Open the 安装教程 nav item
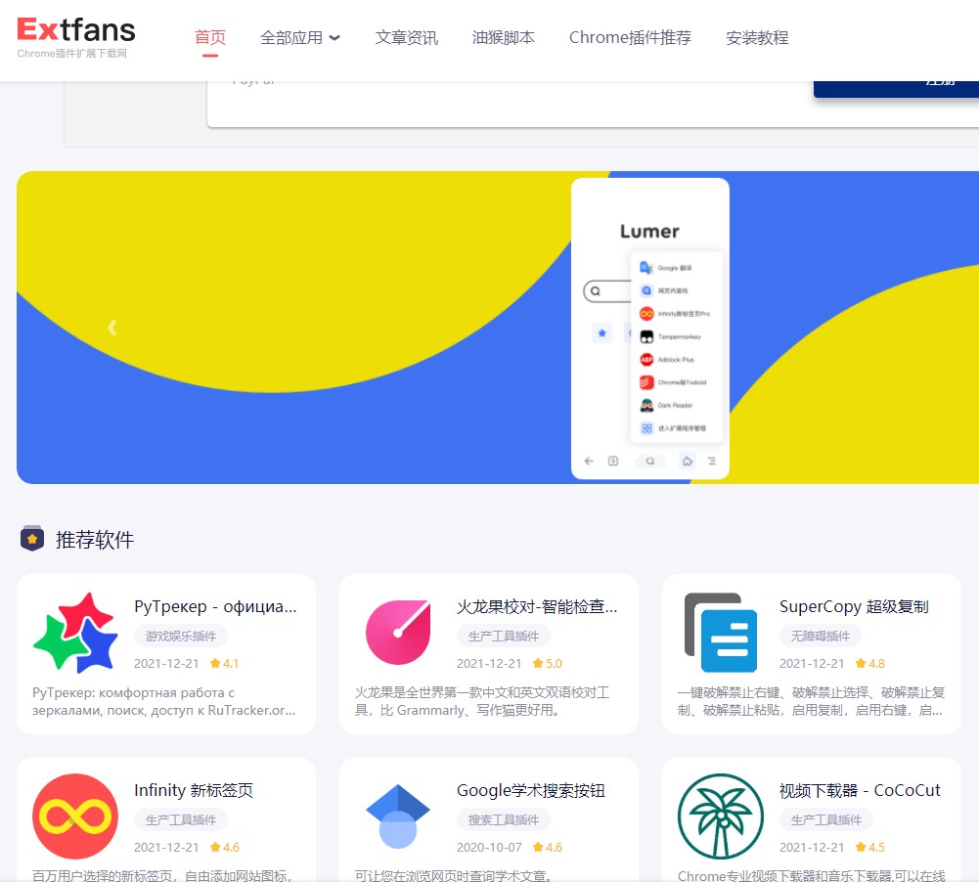 [x=757, y=37]
